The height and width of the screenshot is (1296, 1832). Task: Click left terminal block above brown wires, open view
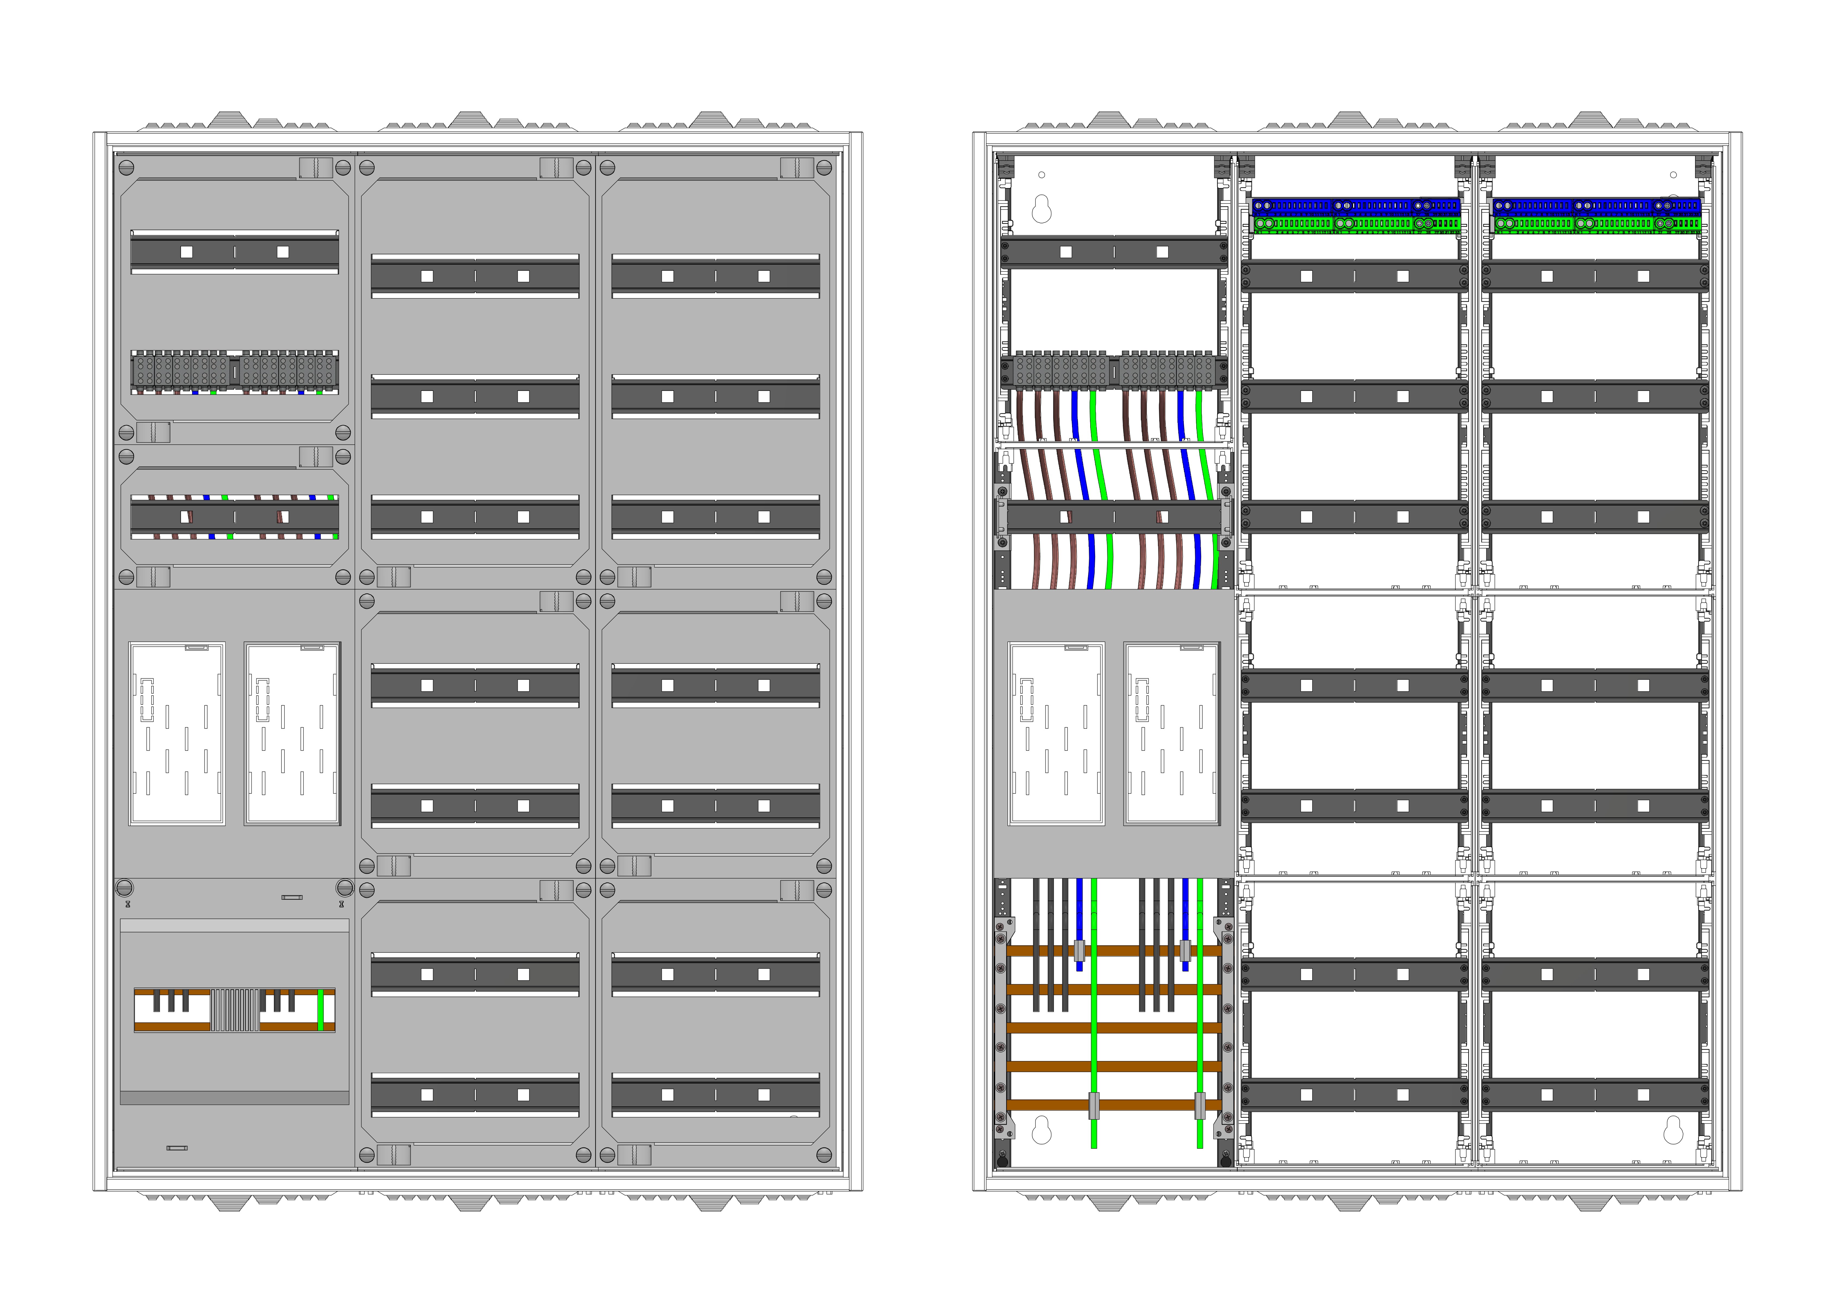click(x=1061, y=371)
